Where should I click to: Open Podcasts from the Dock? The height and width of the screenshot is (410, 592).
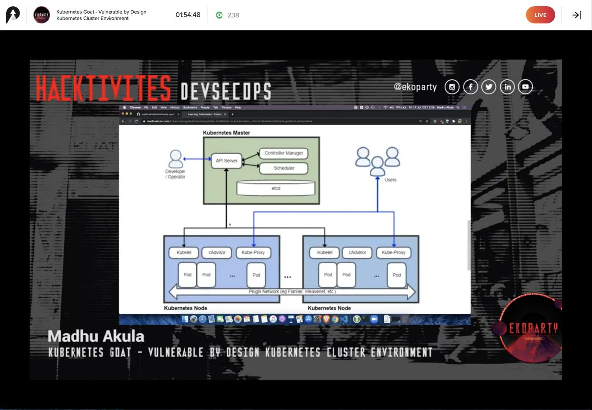click(x=282, y=319)
